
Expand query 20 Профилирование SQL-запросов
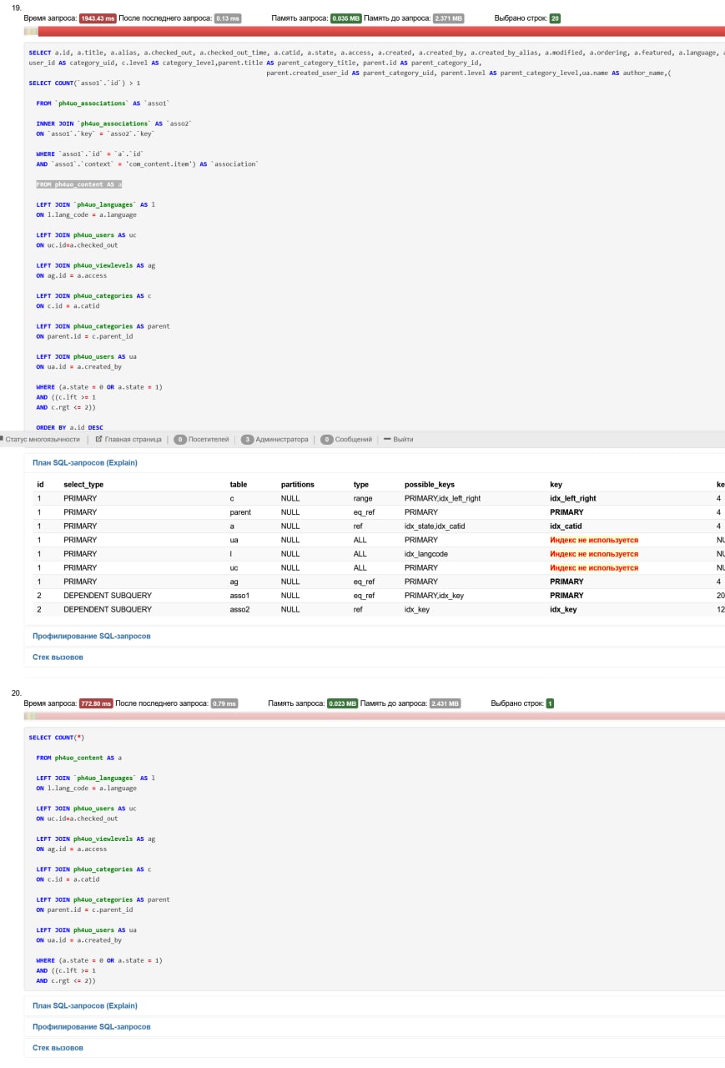click(92, 1026)
